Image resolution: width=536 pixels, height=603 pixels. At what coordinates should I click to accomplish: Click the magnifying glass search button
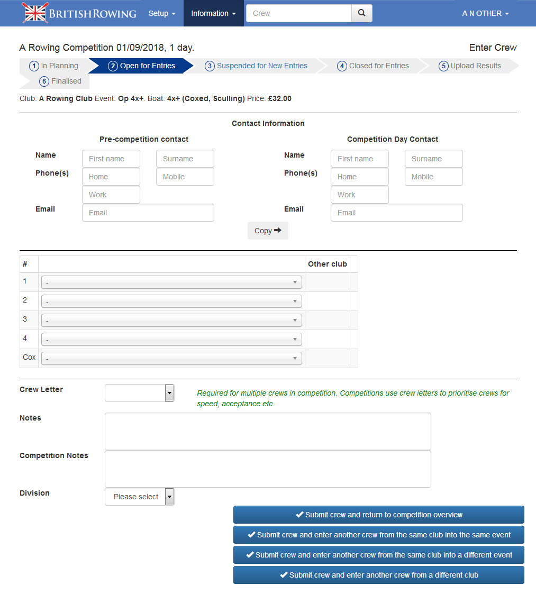click(361, 13)
